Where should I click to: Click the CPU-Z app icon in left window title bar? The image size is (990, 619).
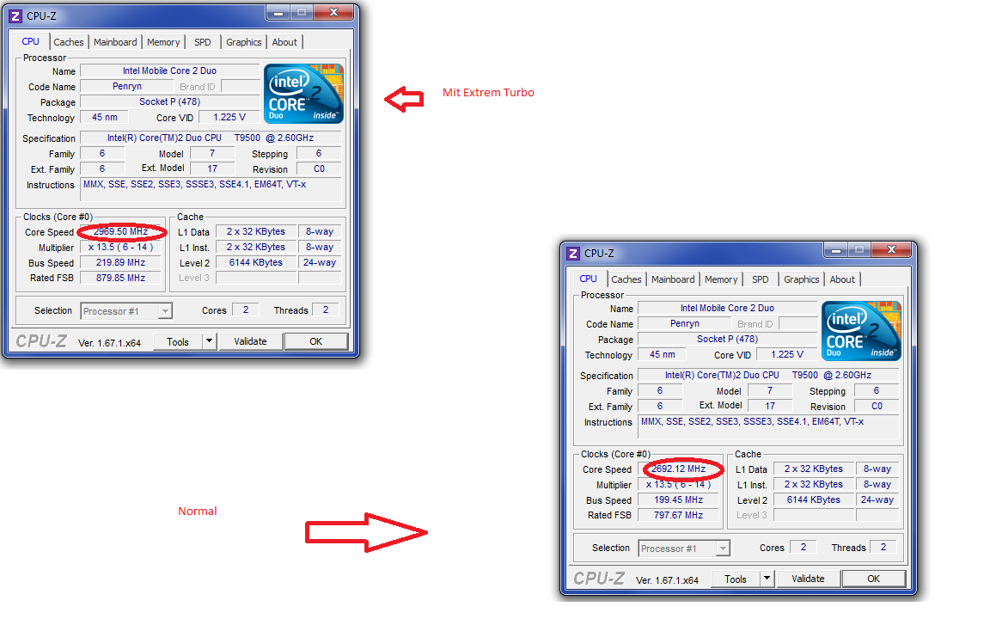(15, 15)
